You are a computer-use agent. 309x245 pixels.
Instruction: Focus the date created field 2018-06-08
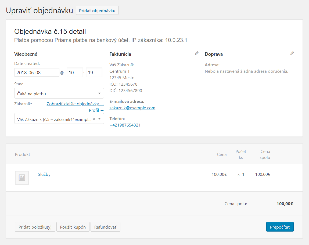[37, 72]
